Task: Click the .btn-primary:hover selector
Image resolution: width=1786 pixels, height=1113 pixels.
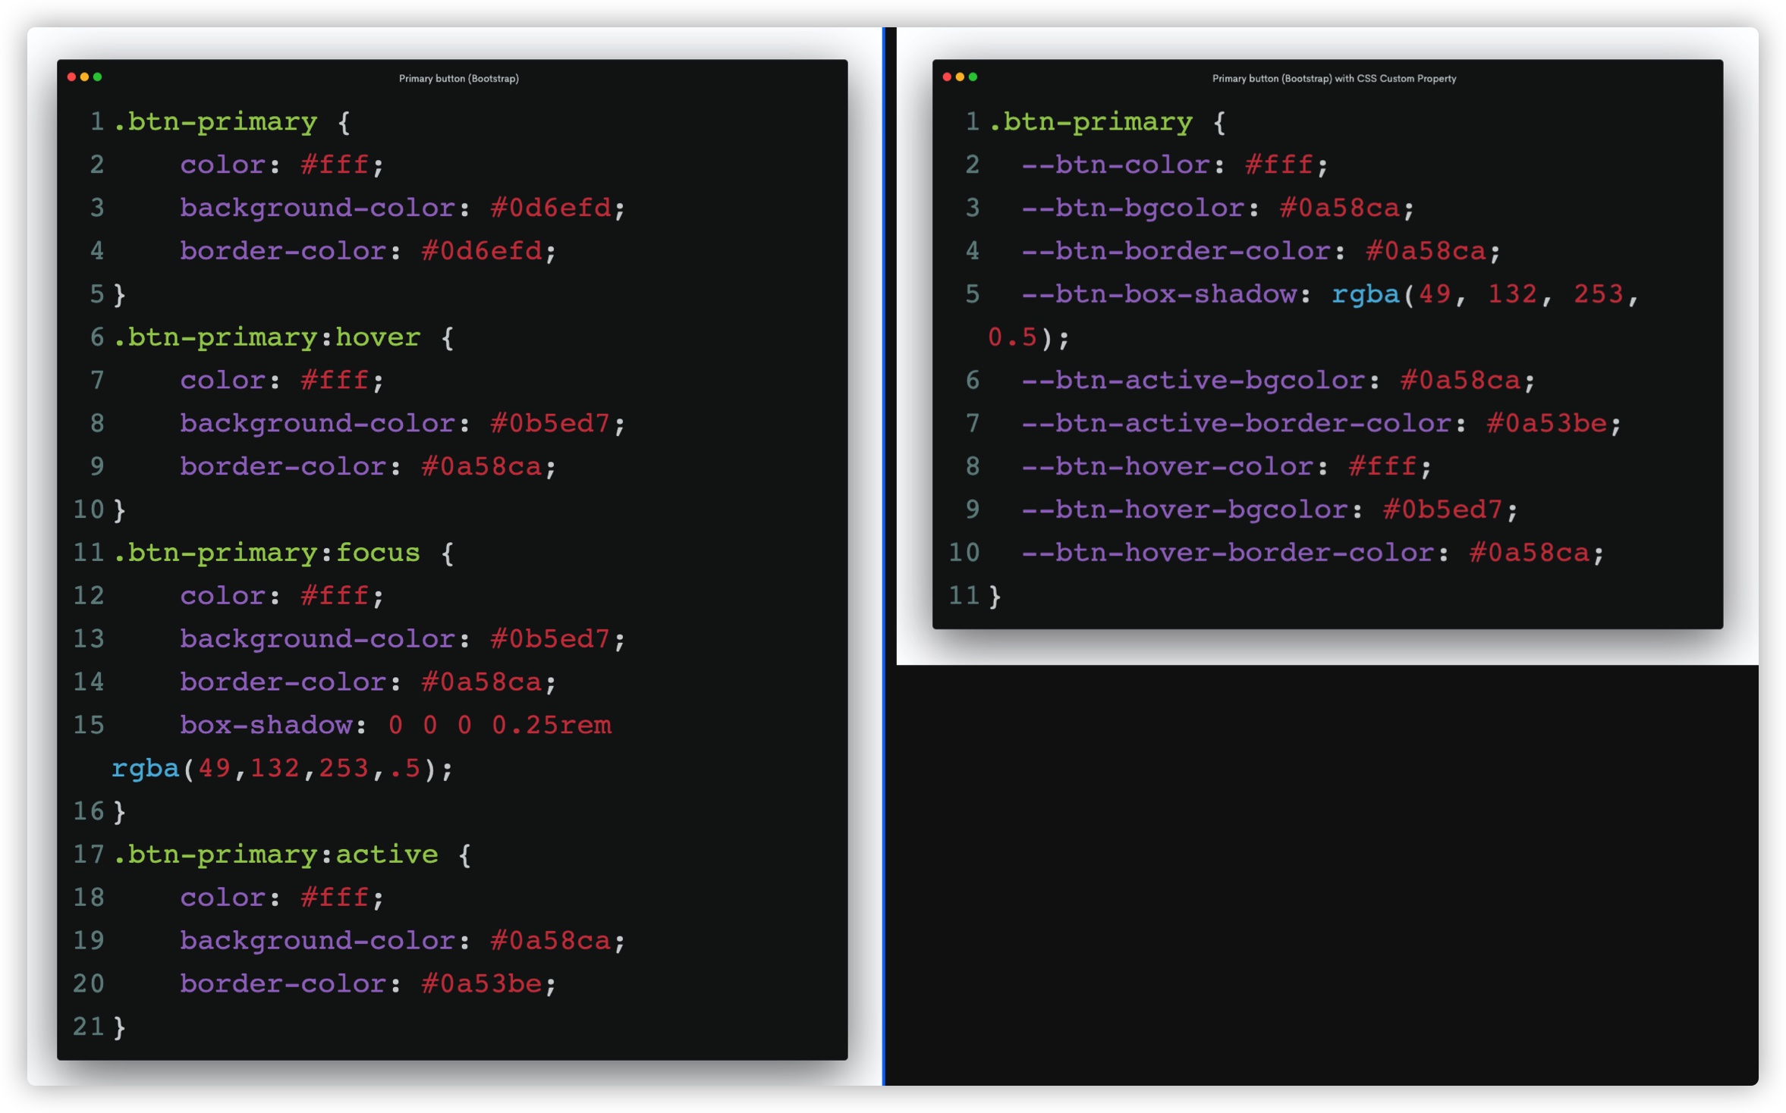Action: click(x=266, y=337)
